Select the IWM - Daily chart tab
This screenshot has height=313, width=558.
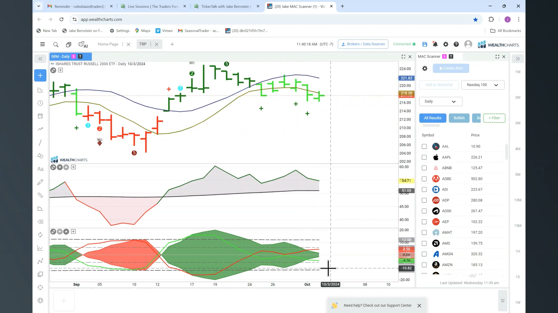71,57
